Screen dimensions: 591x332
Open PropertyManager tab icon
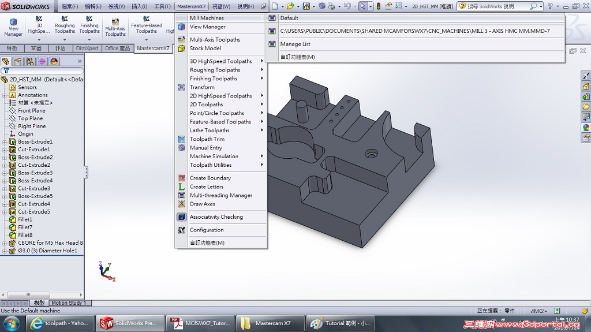[x=18, y=61]
